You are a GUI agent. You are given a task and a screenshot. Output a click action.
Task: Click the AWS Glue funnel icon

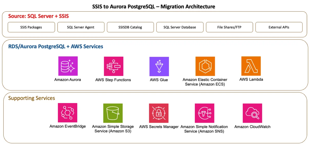[x=159, y=66]
